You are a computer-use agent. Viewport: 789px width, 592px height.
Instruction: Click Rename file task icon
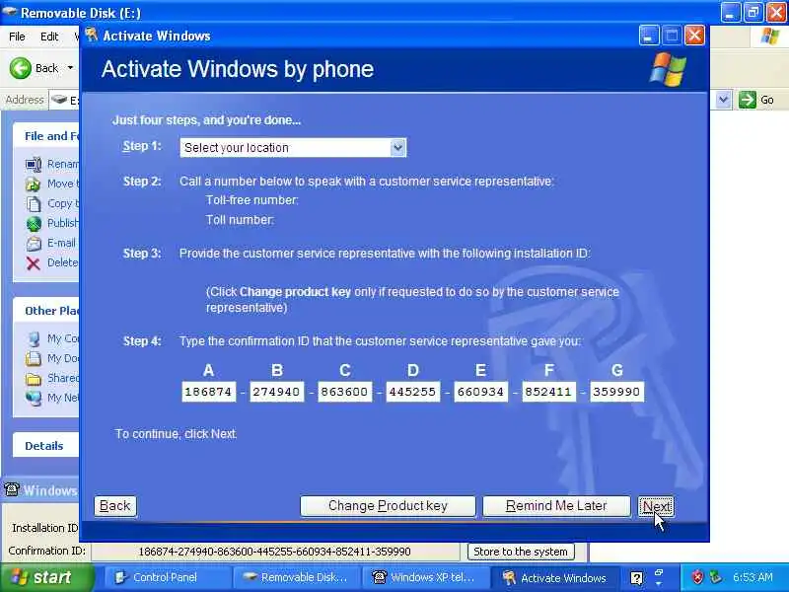pos(34,164)
